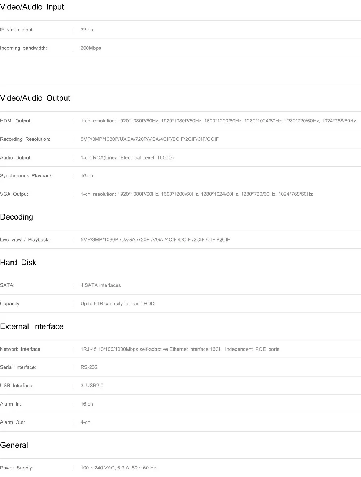Select the Video/Audio Output section heading
The image size is (361, 477).
pyautogui.click(x=35, y=98)
